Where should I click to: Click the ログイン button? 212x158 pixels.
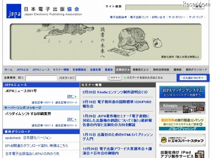(115, 78)
